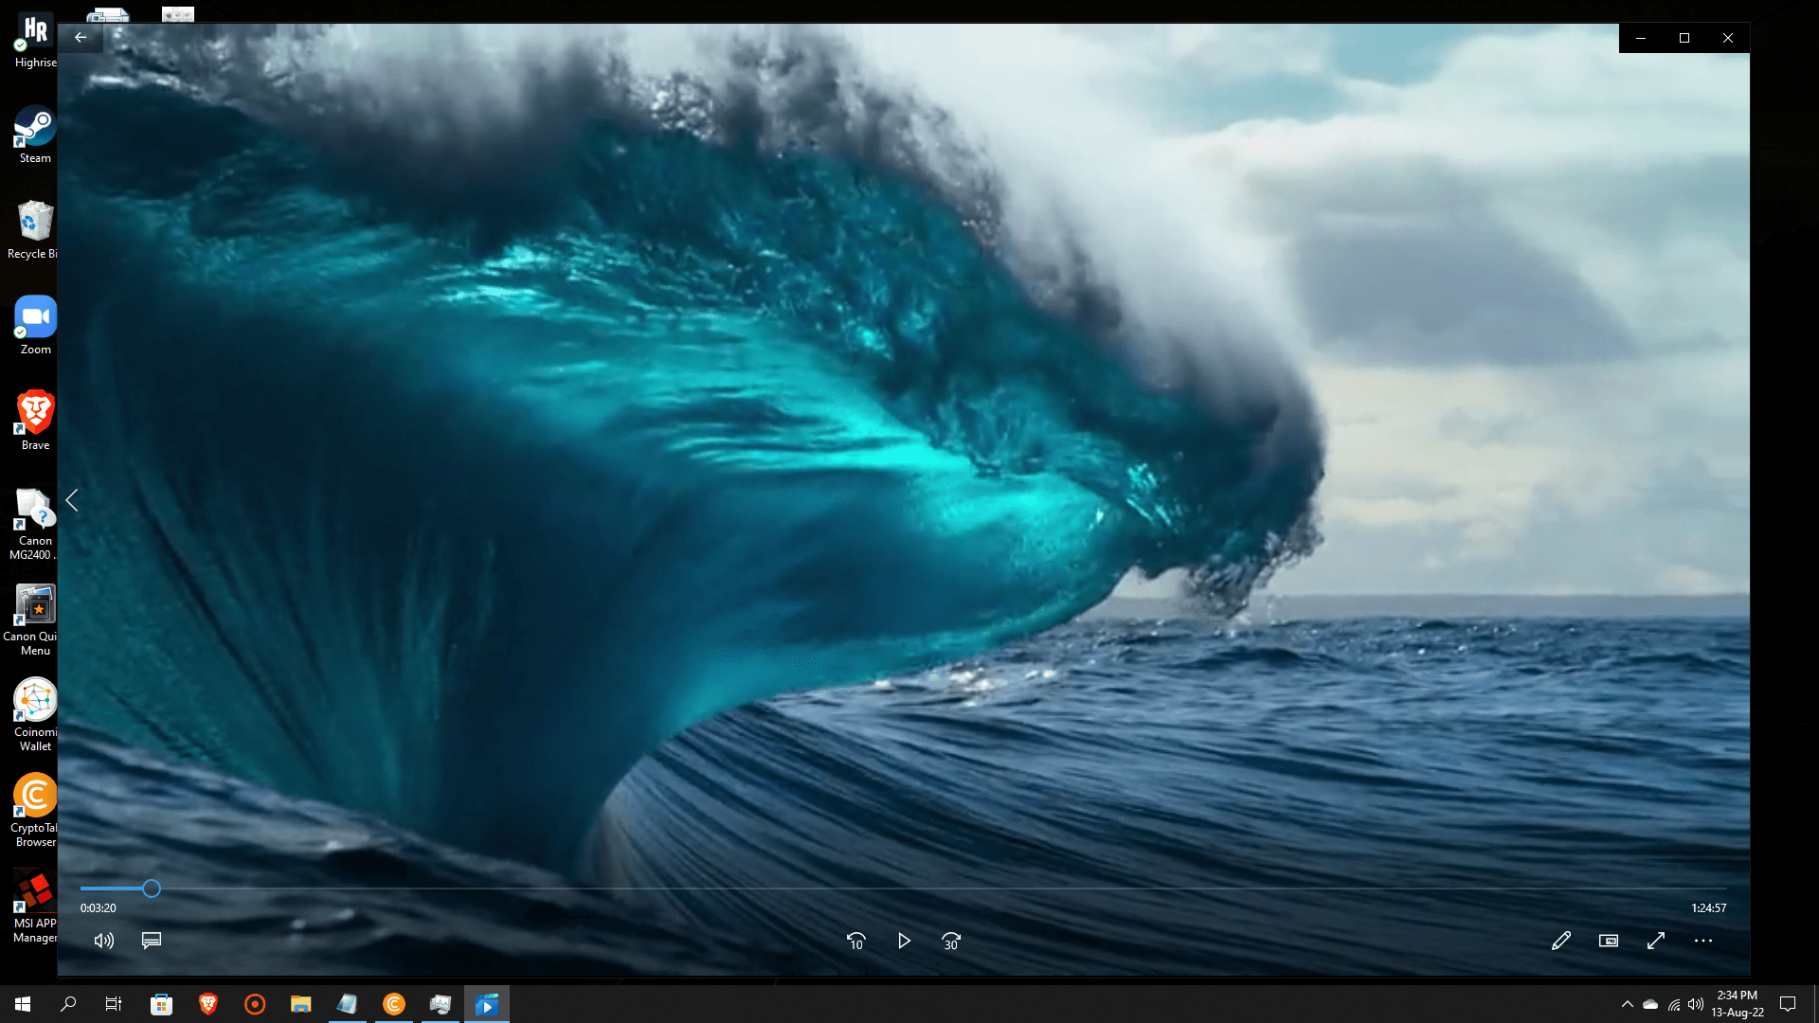Click the seek bar position handle
The image size is (1819, 1023).
[152, 888]
